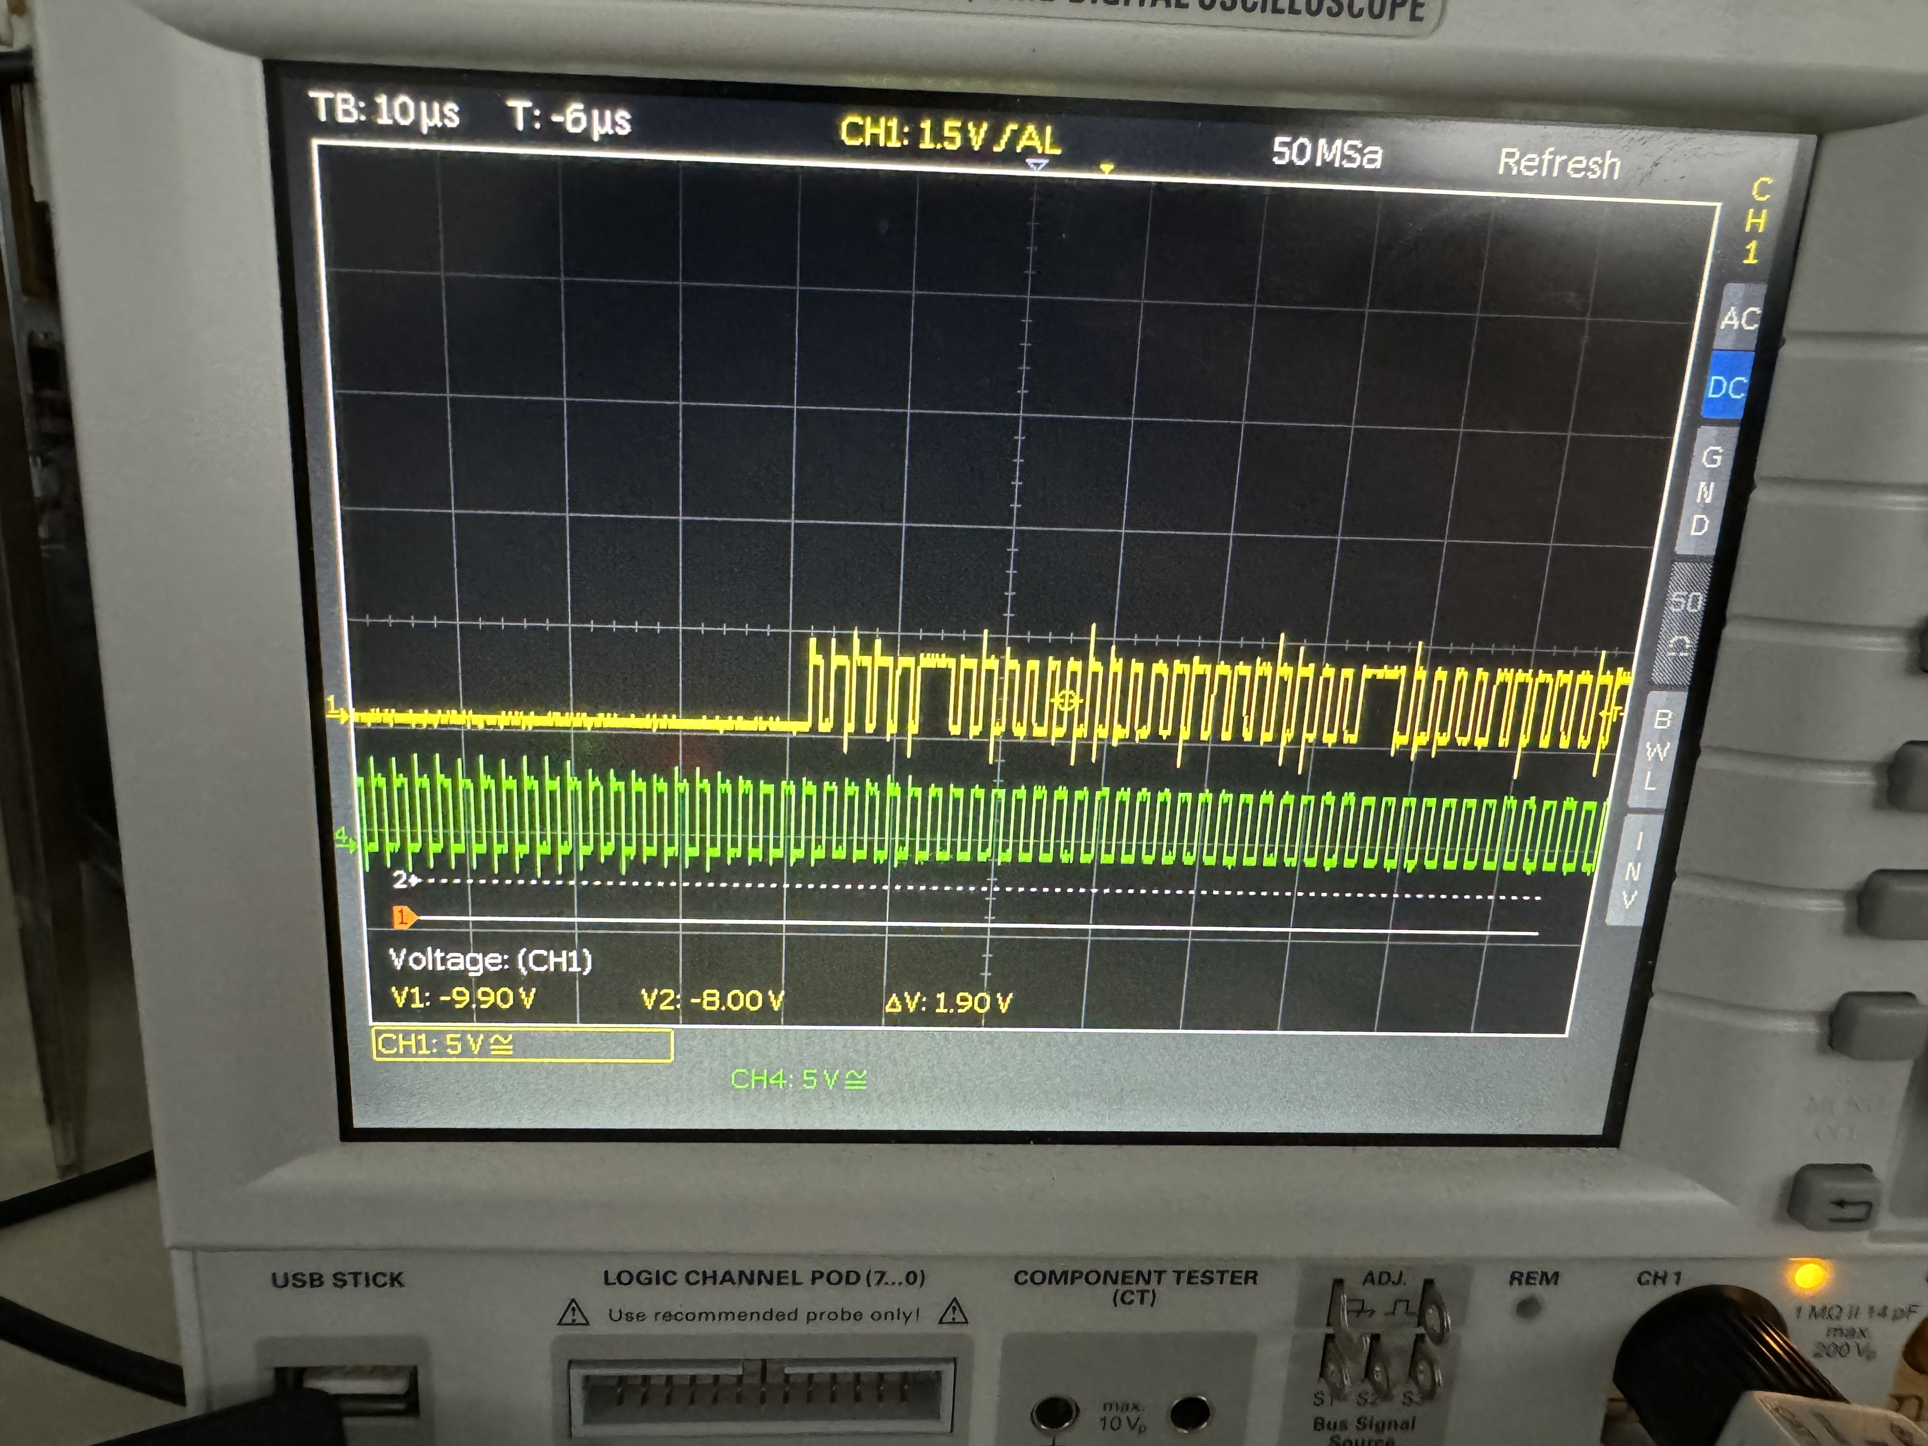The height and width of the screenshot is (1446, 1928).
Task: Click the T: -6µs trigger time readout
Action: [x=570, y=118]
